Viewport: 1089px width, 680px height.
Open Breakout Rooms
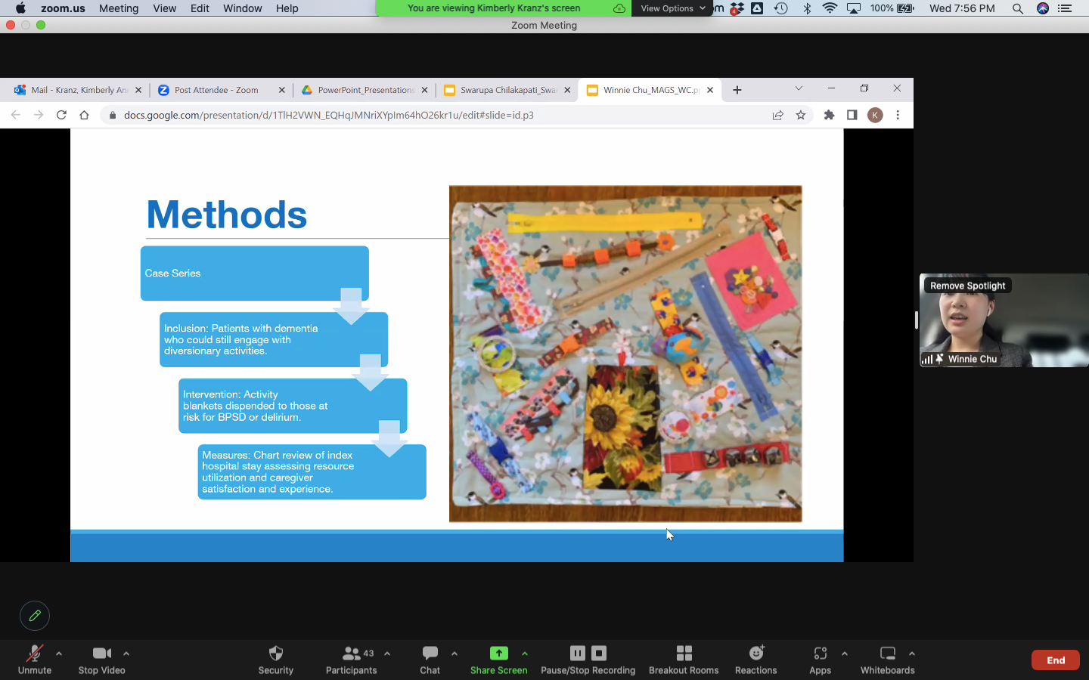(x=684, y=660)
